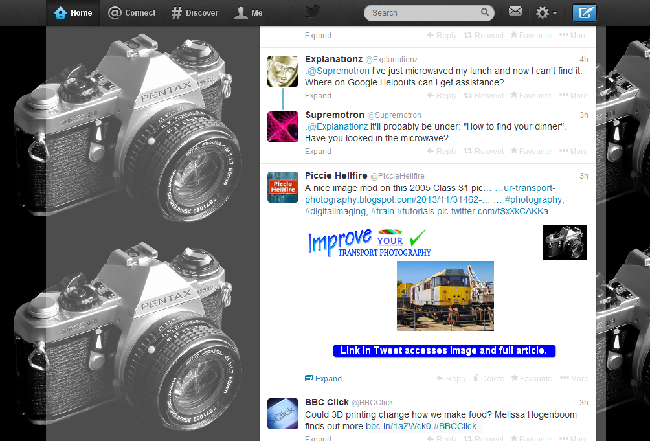Favourite the Piccie Hellfire tweet
The width and height of the screenshot is (650, 441).
(x=532, y=378)
